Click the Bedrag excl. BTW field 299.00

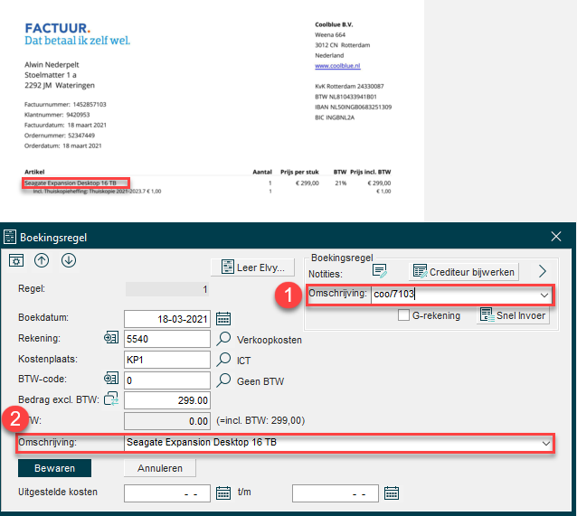click(167, 400)
